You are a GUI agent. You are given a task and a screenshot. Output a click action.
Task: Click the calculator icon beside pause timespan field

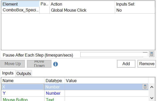click(151, 54)
